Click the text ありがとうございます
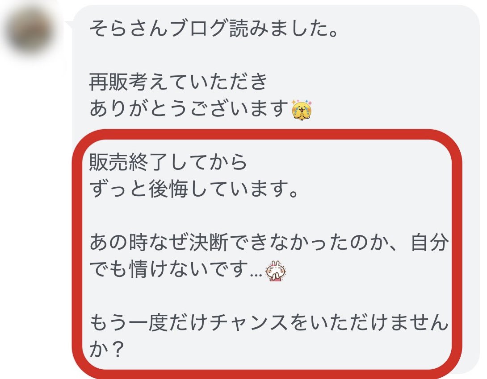Viewport: 487px width, 379px height. click(189, 109)
